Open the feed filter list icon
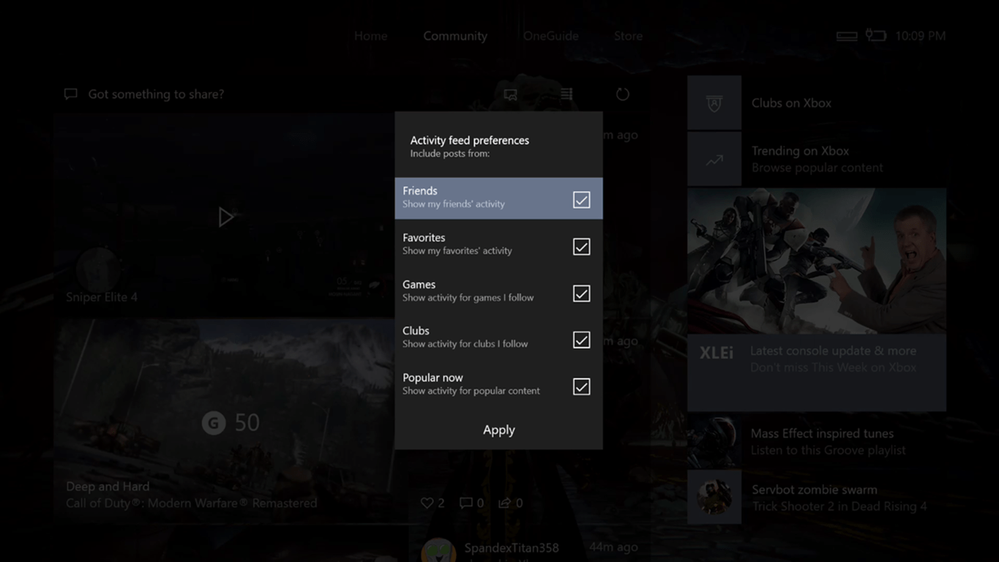Image resolution: width=999 pixels, height=562 pixels. 566,94
